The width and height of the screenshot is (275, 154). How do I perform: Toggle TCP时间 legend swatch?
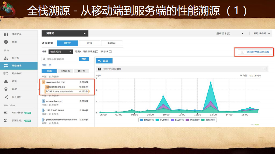point(157,120)
